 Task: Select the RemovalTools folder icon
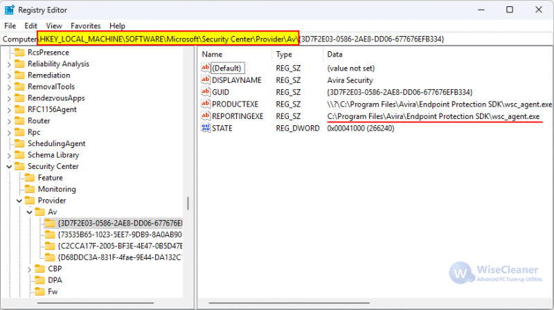[x=19, y=86]
